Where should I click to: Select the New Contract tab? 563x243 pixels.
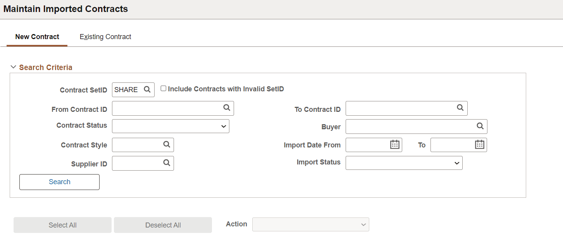[x=37, y=36]
